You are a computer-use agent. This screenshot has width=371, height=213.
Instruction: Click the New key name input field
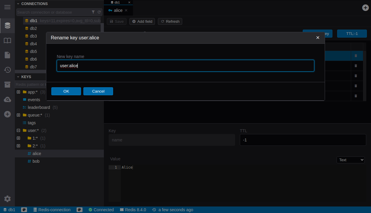pyautogui.click(x=185, y=66)
